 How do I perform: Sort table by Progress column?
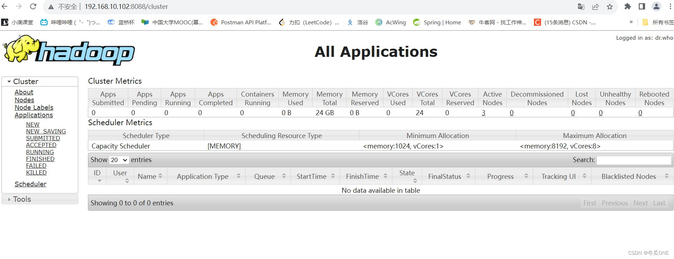coord(504,176)
